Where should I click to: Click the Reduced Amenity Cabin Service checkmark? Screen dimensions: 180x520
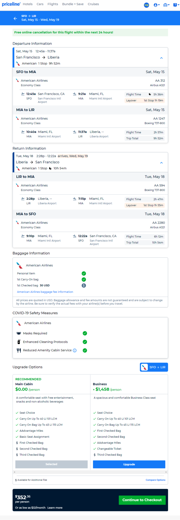85,350
